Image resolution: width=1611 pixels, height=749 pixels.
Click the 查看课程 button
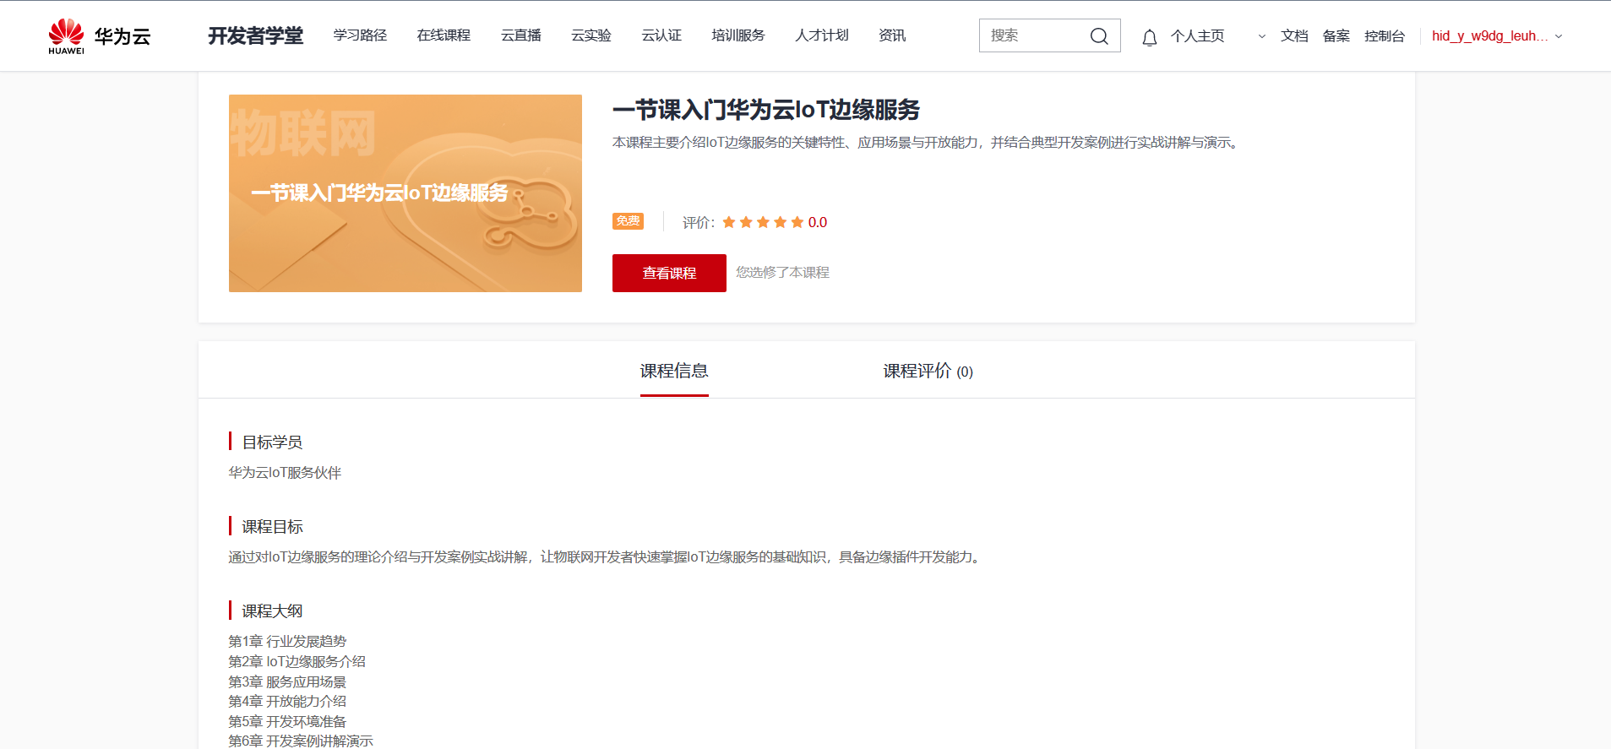pyautogui.click(x=669, y=273)
